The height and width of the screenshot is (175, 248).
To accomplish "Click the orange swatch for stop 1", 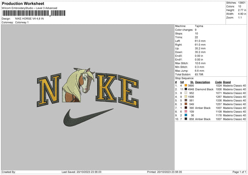I will 186,85.
